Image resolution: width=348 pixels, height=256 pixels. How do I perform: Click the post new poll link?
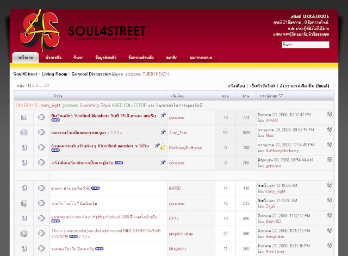304,86
